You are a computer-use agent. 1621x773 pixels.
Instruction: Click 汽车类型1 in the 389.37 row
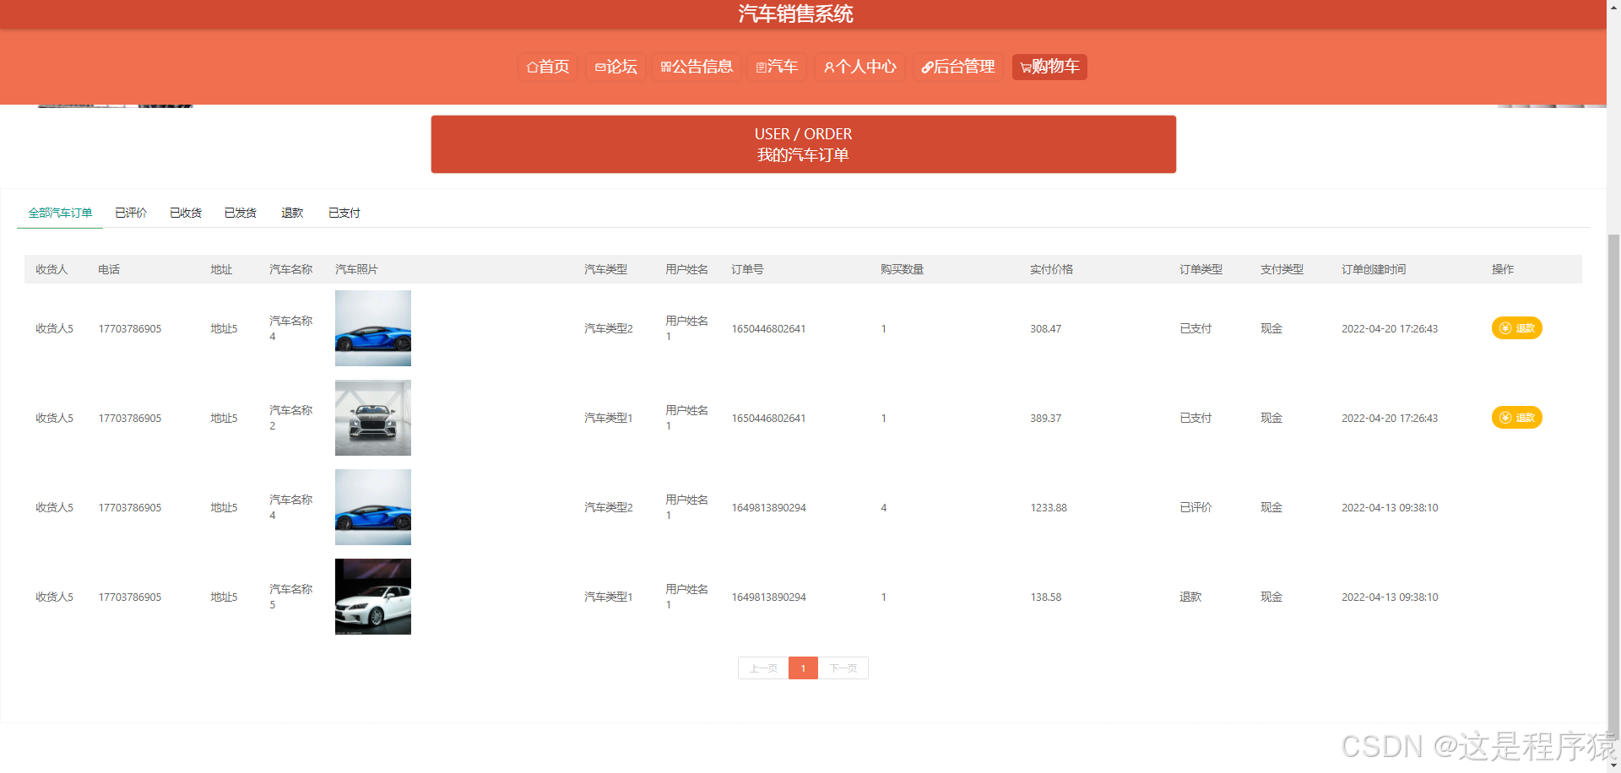(x=608, y=418)
